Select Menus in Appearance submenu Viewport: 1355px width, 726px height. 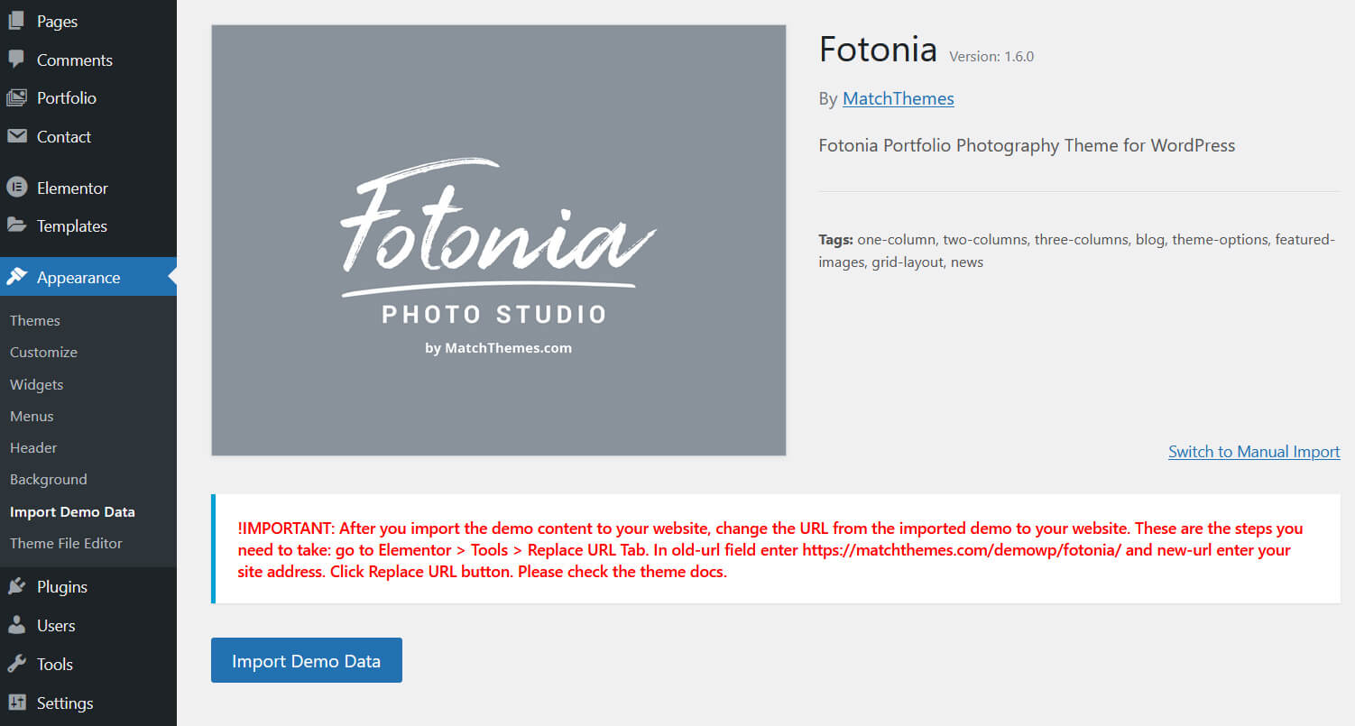click(x=32, y=416)
